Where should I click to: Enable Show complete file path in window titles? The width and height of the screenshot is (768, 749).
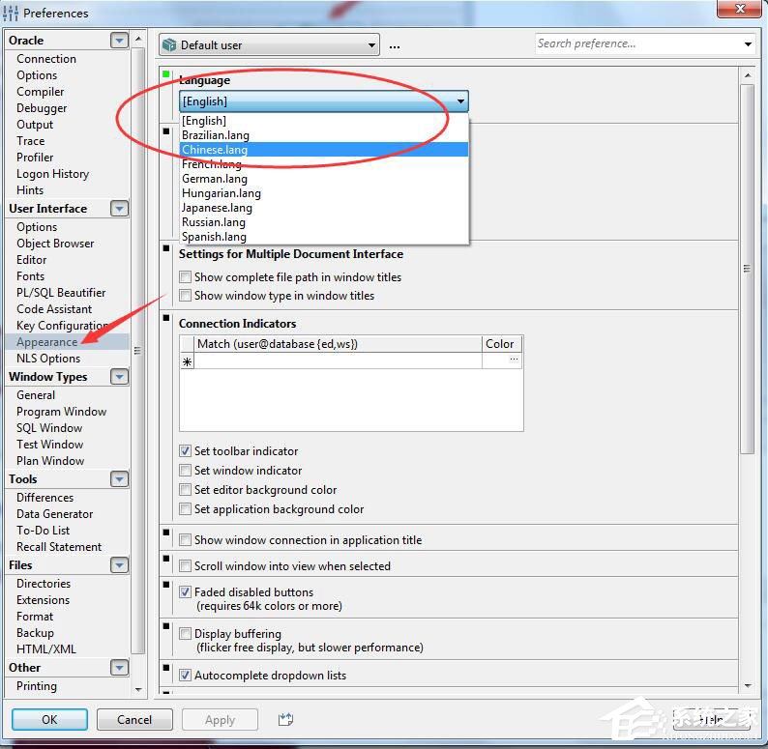click(x=185, y=277)
